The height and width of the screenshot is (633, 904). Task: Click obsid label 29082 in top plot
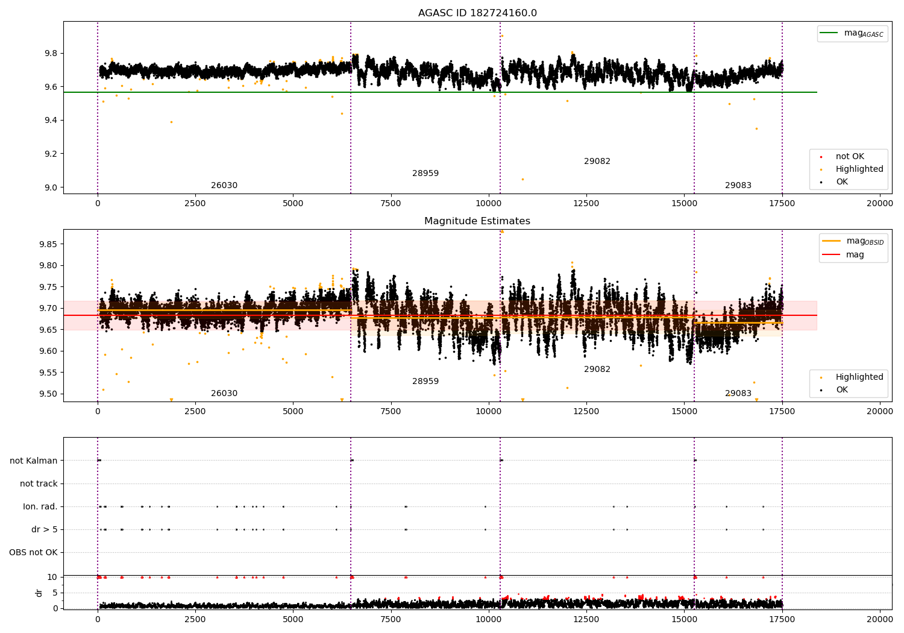[597, 162]
